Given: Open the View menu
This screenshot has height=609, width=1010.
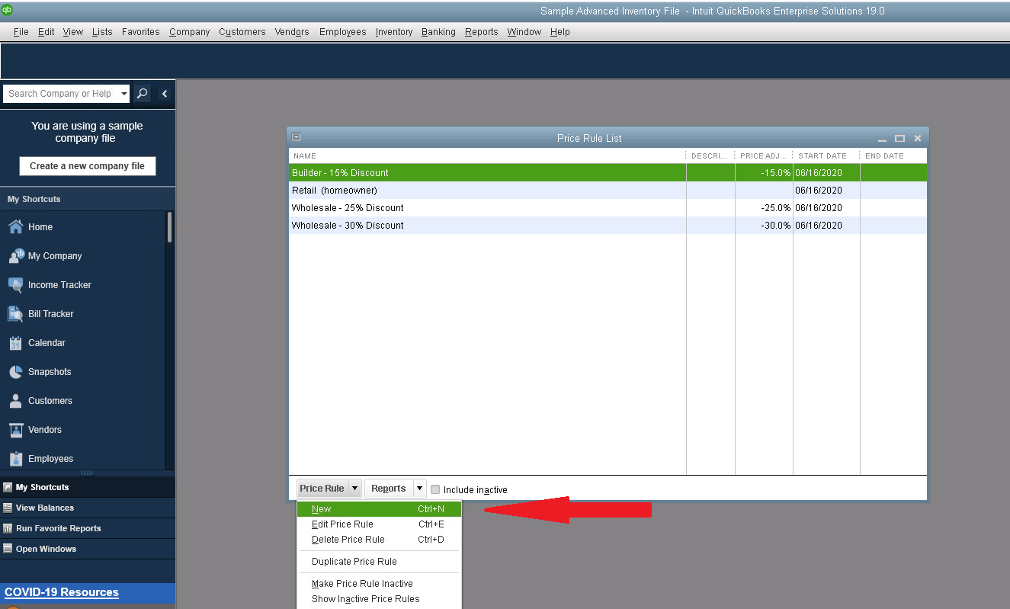Looking at the screenshot, I should click(73, 32).
